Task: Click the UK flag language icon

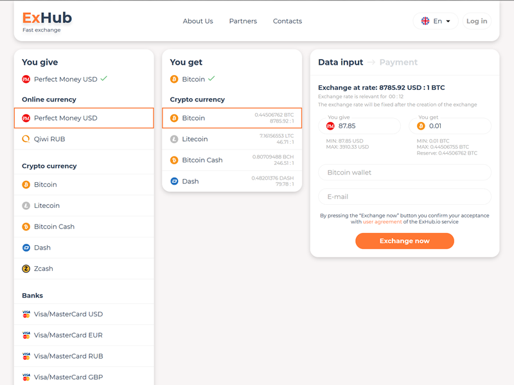Action: point(425,21)
